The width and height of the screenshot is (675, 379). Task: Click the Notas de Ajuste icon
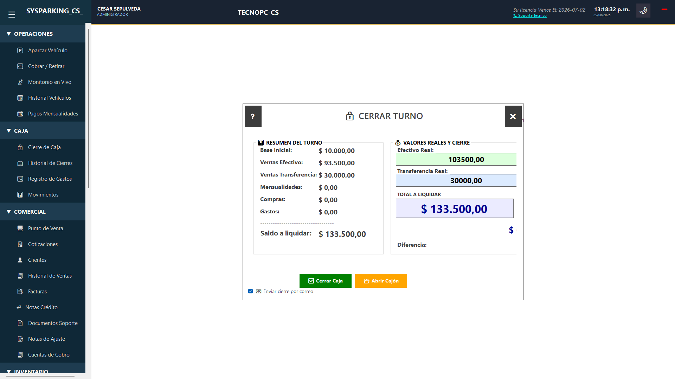20,339
